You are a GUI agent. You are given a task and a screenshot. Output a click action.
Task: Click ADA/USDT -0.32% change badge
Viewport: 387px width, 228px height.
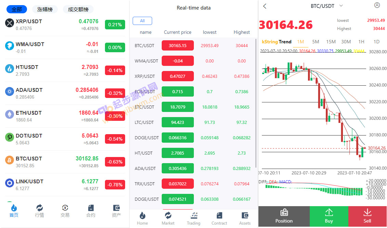(115, 93)
